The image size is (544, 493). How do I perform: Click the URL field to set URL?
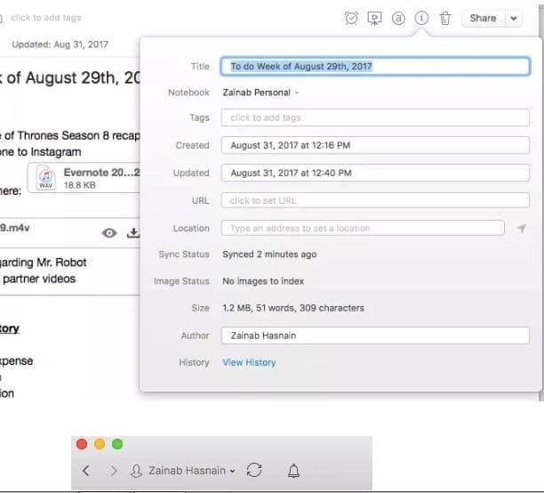point(374,200)
